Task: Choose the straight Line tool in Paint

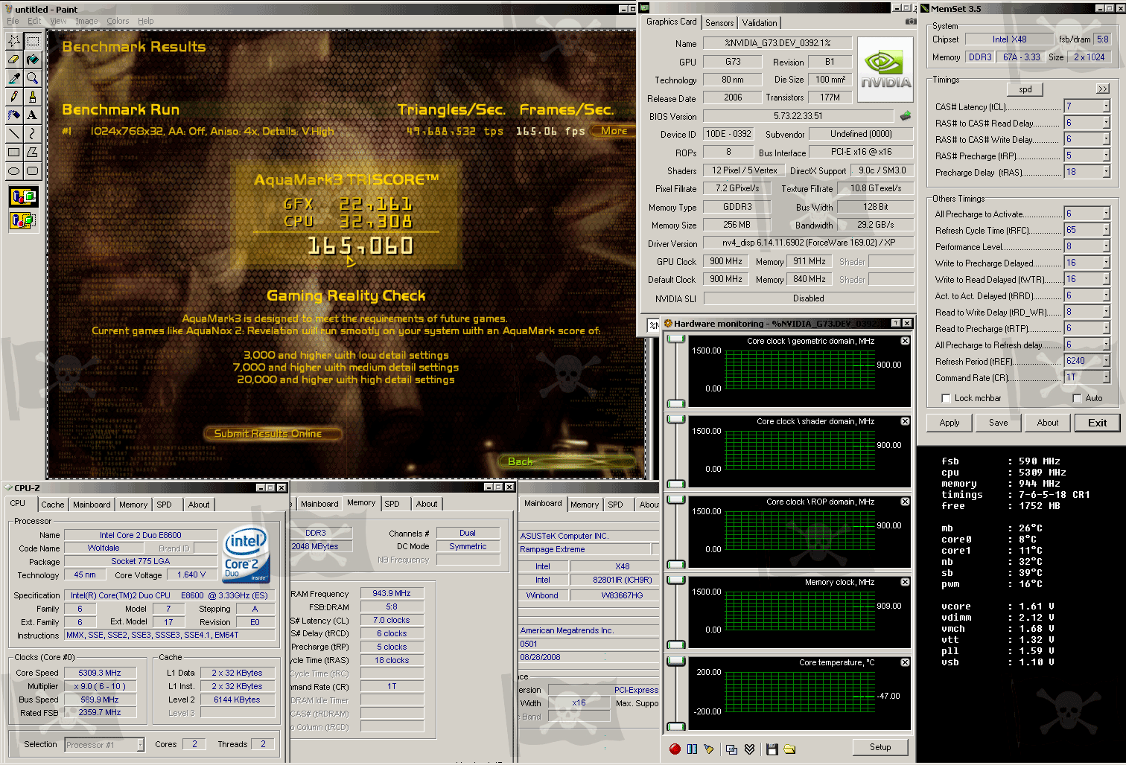Action: tap(14, 134)
